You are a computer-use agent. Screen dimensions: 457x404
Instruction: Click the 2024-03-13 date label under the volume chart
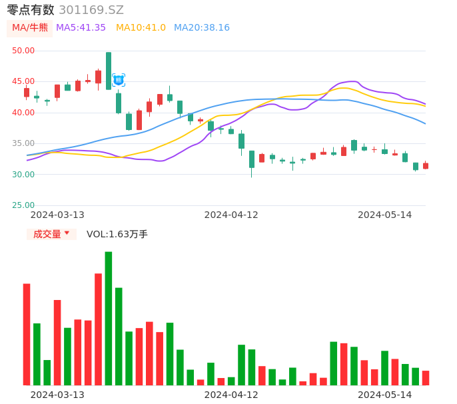pyautogui.click(x=57, y=395)
